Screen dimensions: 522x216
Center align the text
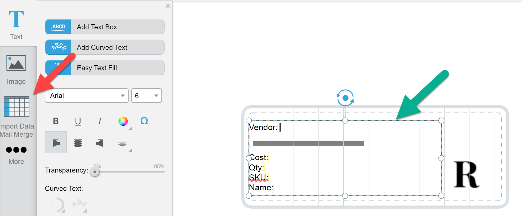[78, 143]
